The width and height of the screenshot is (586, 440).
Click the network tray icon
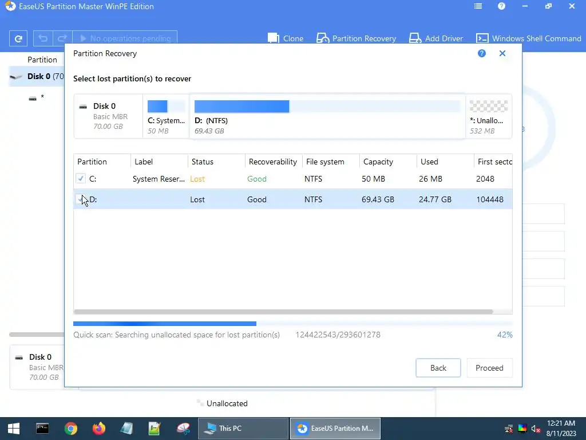509,429
